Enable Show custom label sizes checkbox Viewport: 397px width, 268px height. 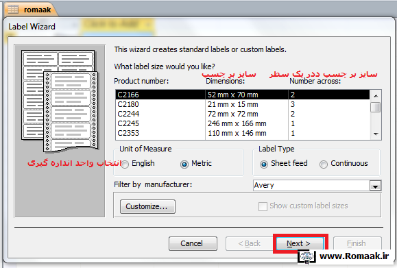click(263, 206)
